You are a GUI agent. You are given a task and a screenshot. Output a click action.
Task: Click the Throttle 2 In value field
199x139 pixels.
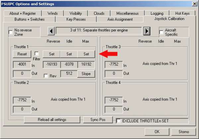(22, 100)
